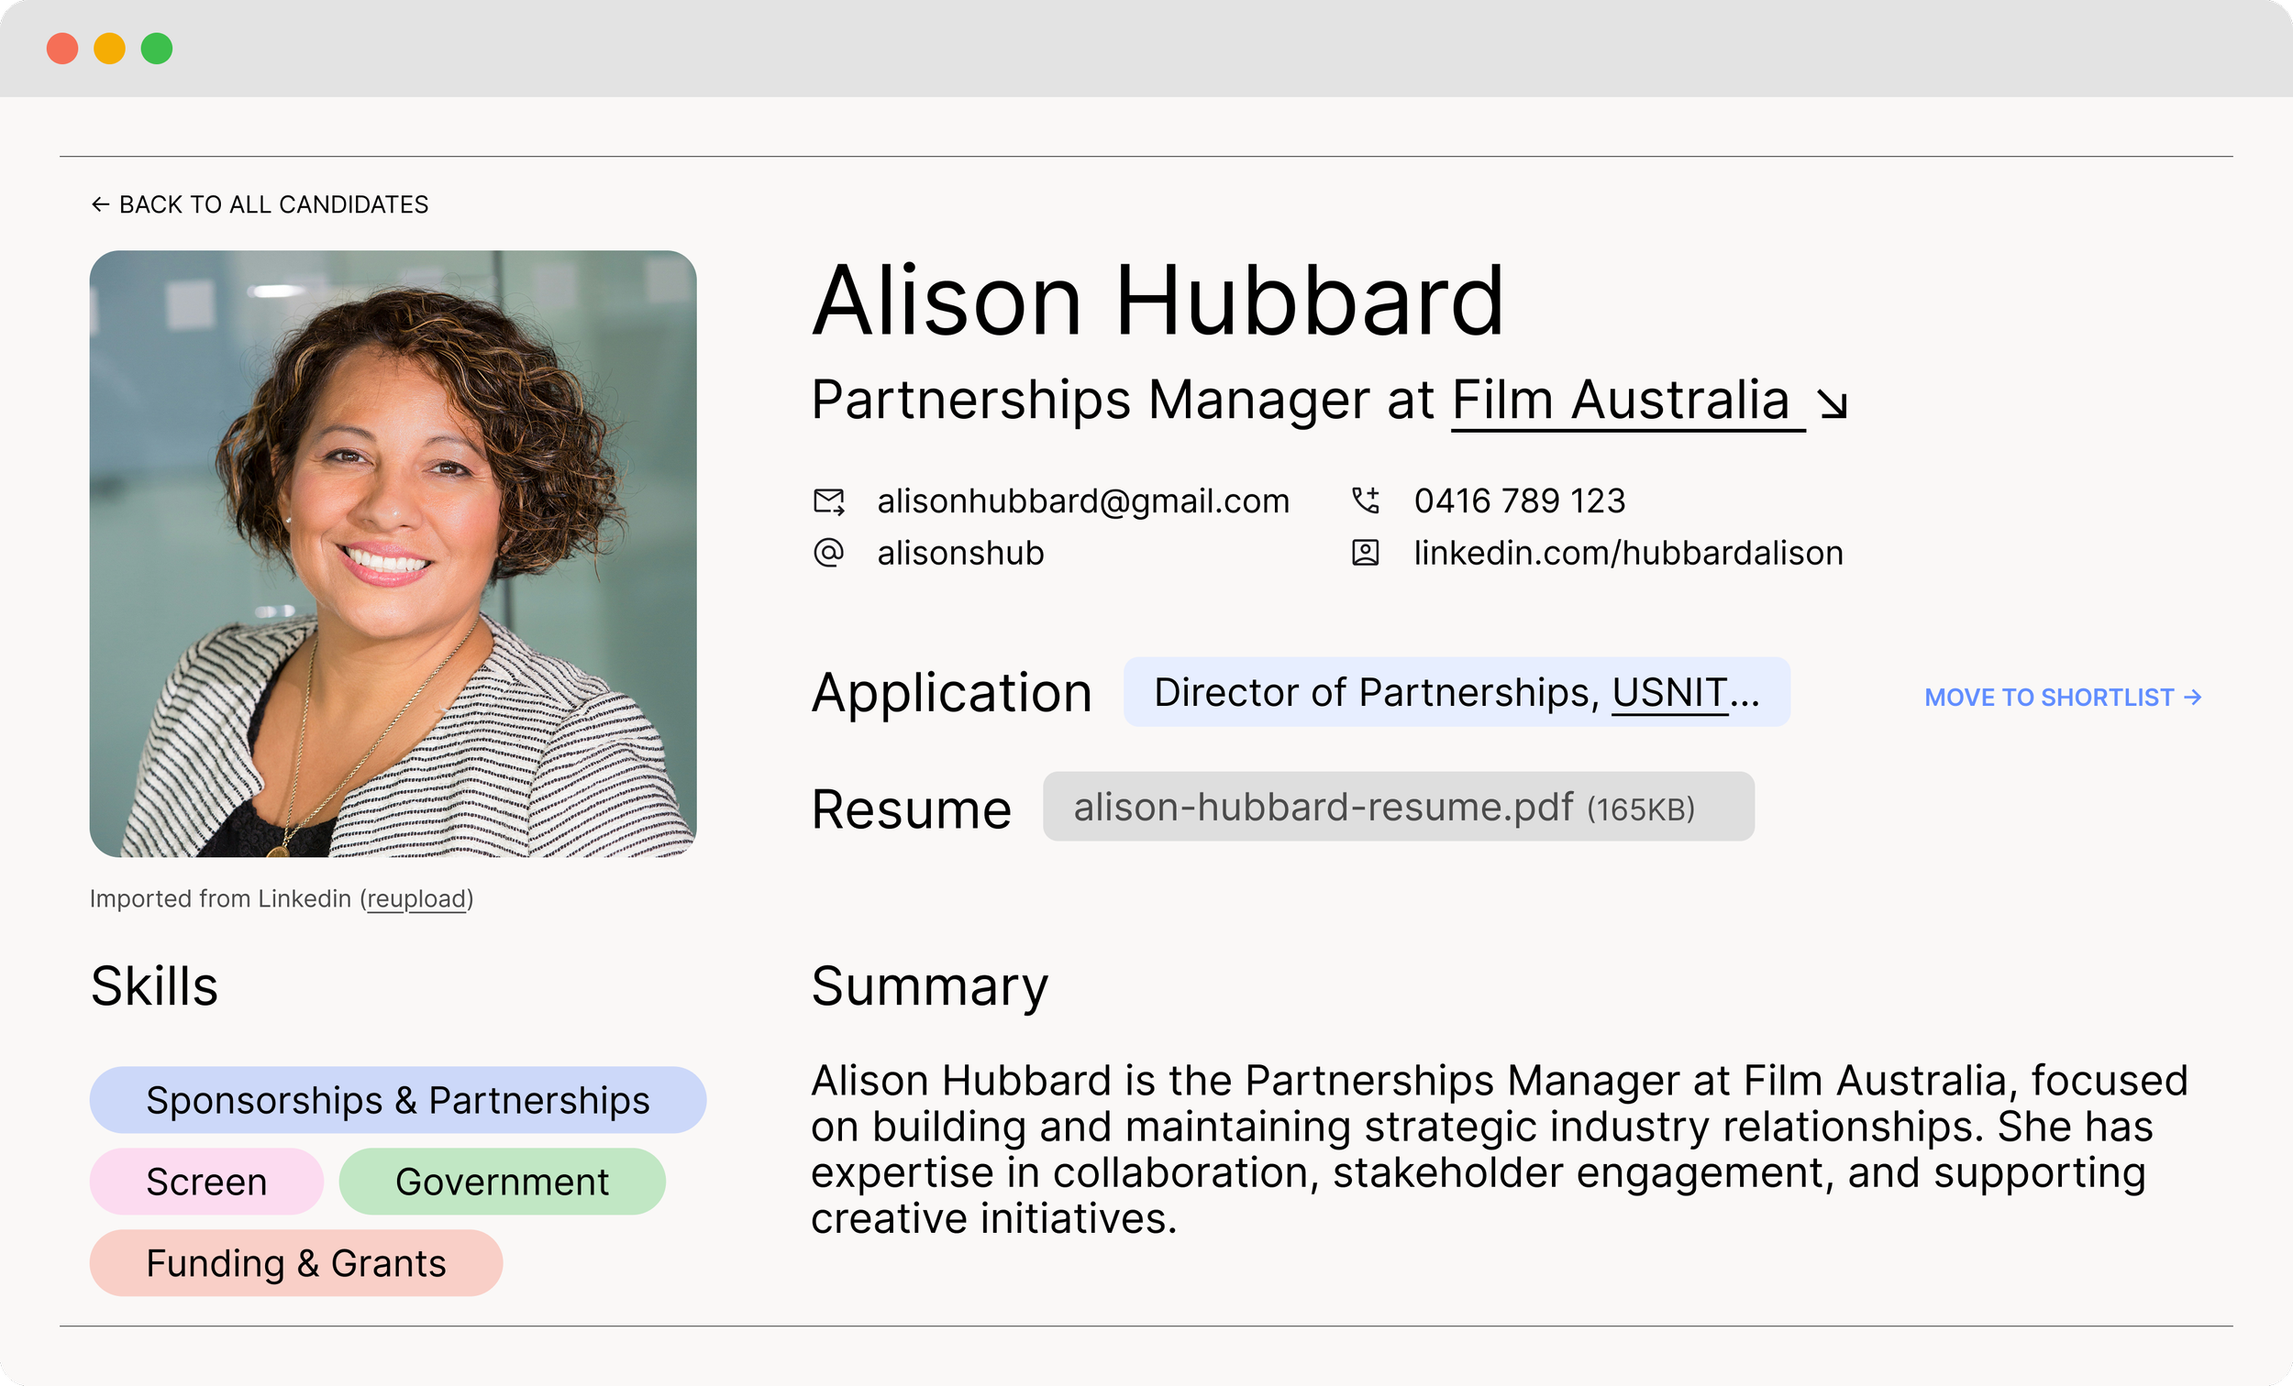Select the Government skill tag
This screenshot has height=1386, width=2293.
pos(502,1182)
